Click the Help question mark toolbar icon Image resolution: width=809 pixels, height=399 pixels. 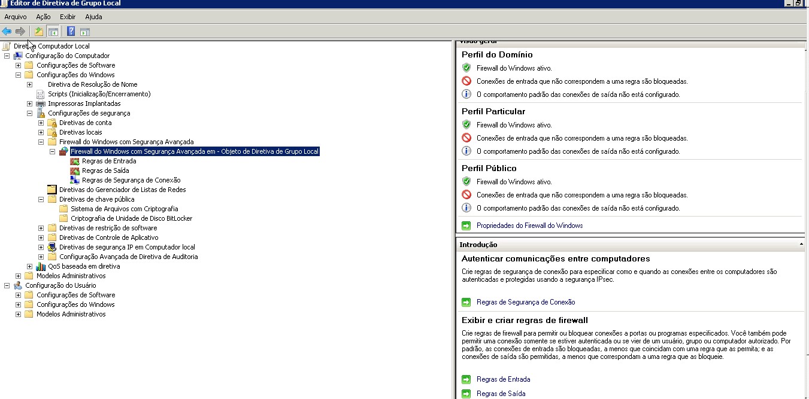[71, 32]
